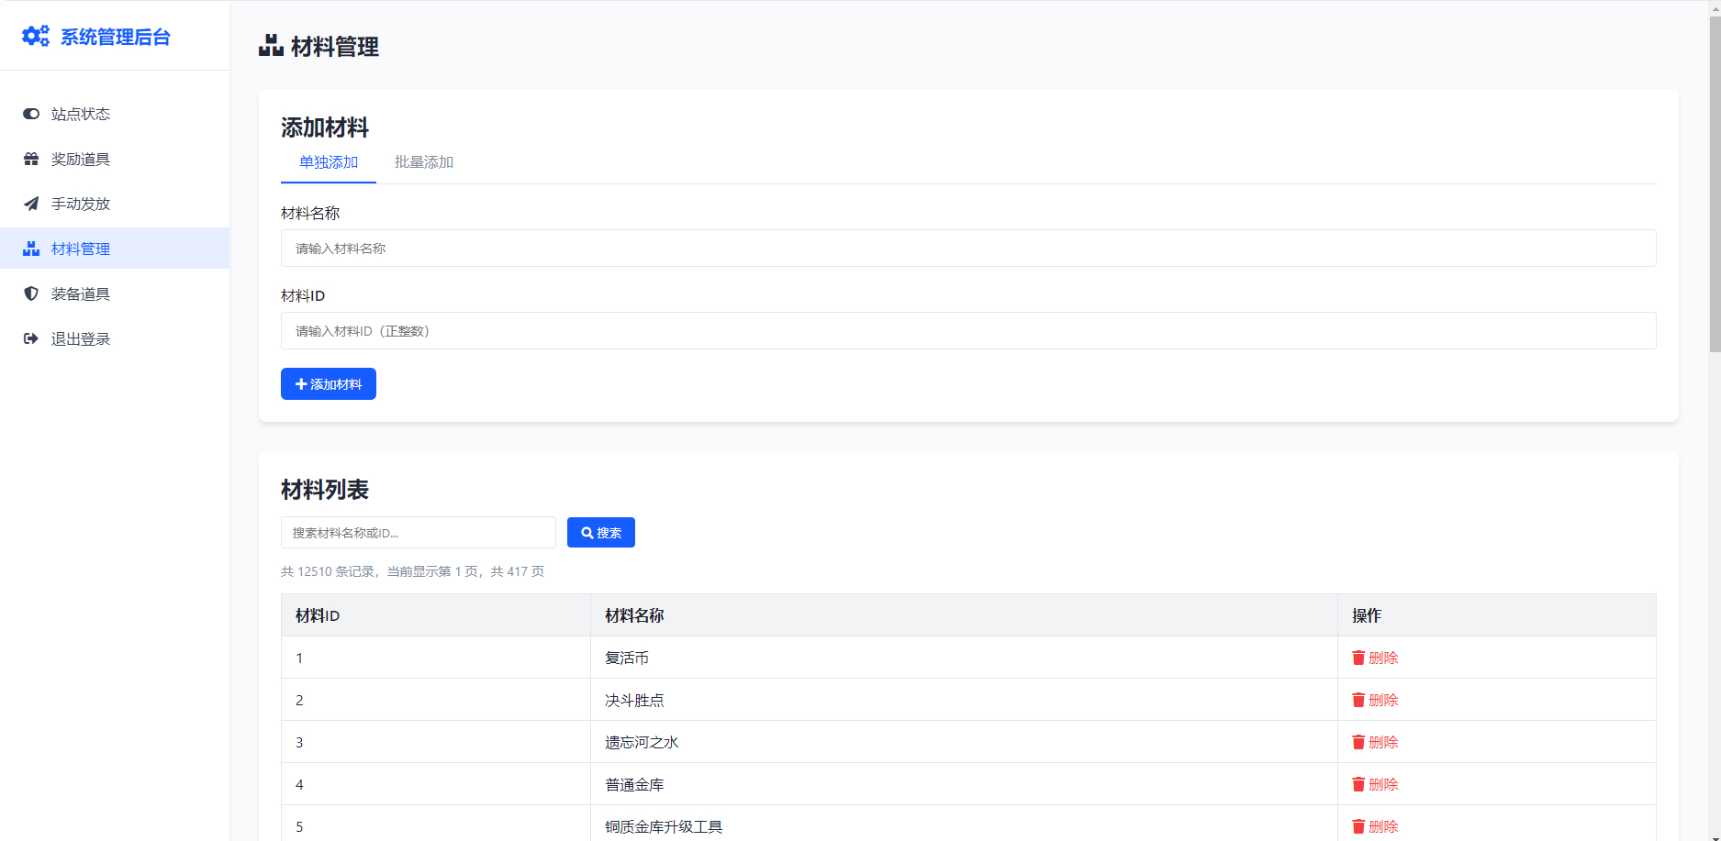Click the gift icon for 奖励道具
1721x841 pixels.
tap(31, 159)
